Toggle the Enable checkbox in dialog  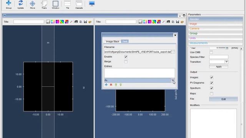(126, 57)
